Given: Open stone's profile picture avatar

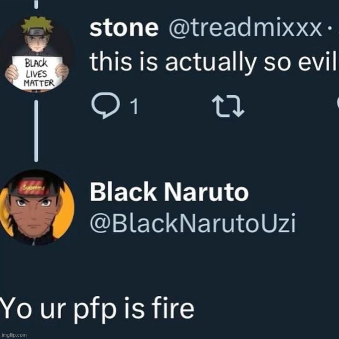Looking at the screenshot, I should point(36,54).
